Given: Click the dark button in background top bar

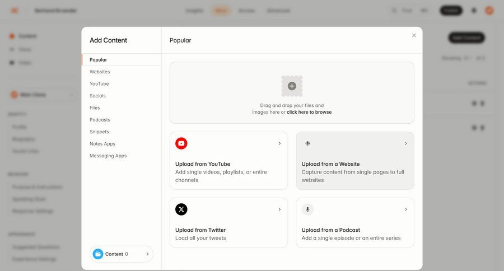Looking at the screenshot, I should (x=451, y=11).
